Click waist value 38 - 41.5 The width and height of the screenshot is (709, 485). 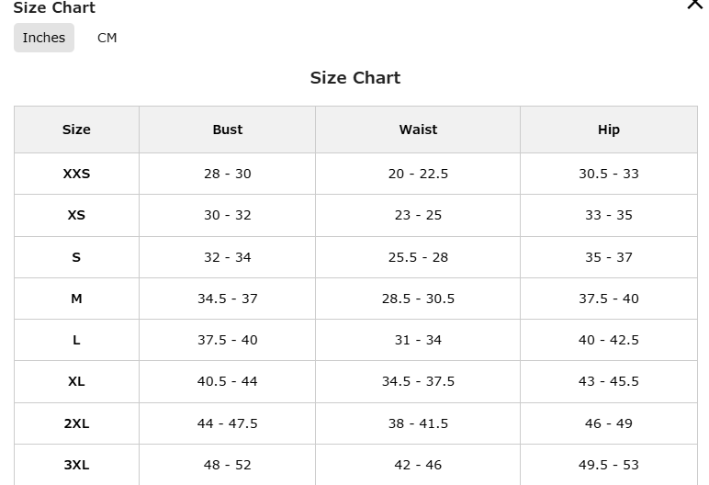point(418,423)
